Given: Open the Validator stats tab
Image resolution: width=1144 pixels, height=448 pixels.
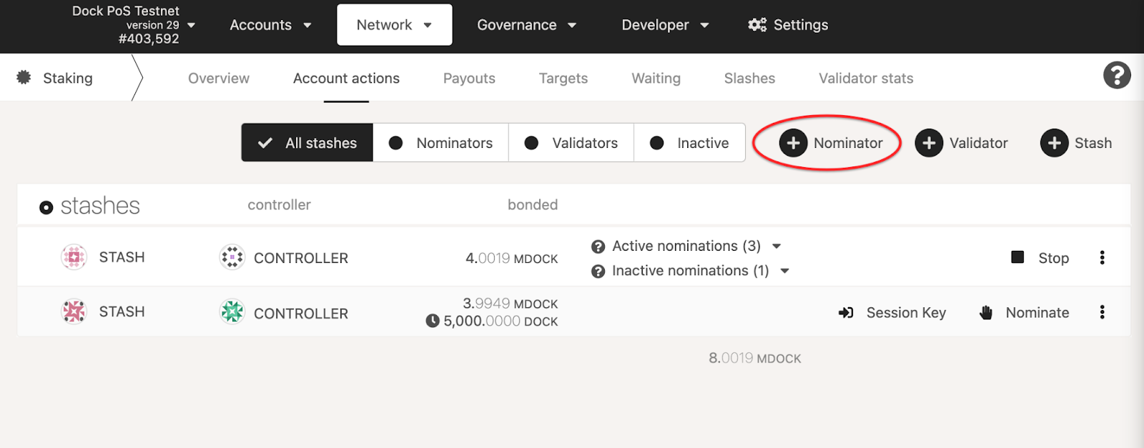Looking at the screenshot, I should tap(866, 79).
